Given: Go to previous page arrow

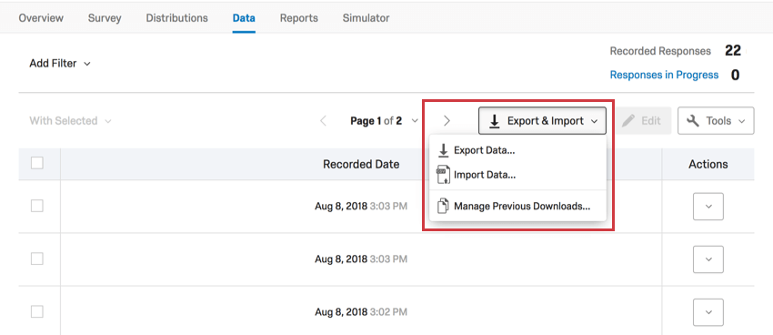Looking at the screenshot, I should click(x=324, y=121).
